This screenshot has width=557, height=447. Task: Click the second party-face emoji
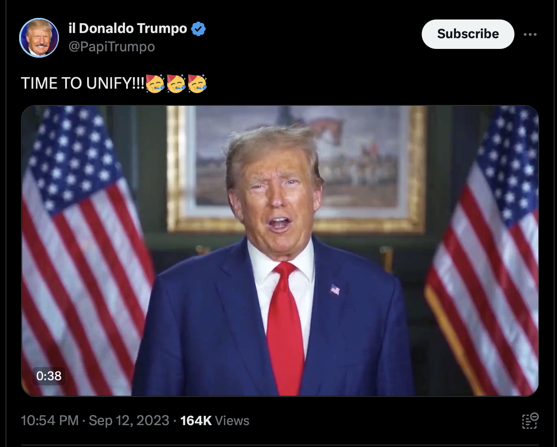click(x=176, y=84)
